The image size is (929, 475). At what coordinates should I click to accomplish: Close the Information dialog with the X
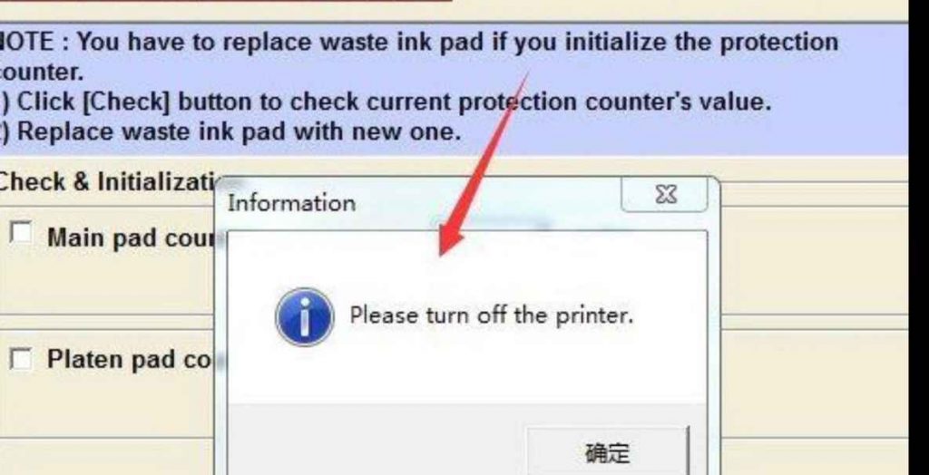(x=665, y=195)
